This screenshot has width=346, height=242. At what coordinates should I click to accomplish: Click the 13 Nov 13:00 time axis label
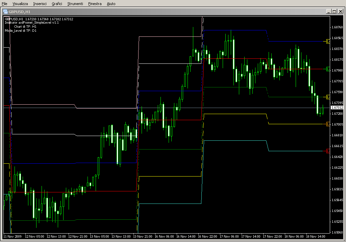pos(121,237)
